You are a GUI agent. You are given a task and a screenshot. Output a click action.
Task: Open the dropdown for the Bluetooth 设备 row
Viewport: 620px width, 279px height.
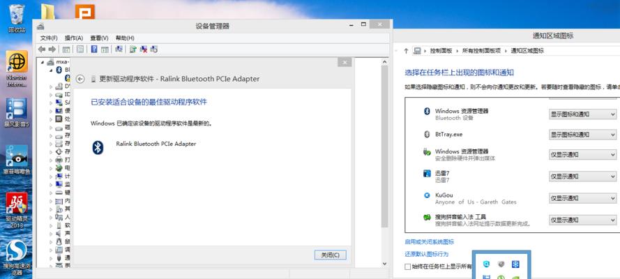(x=583, y=114)
